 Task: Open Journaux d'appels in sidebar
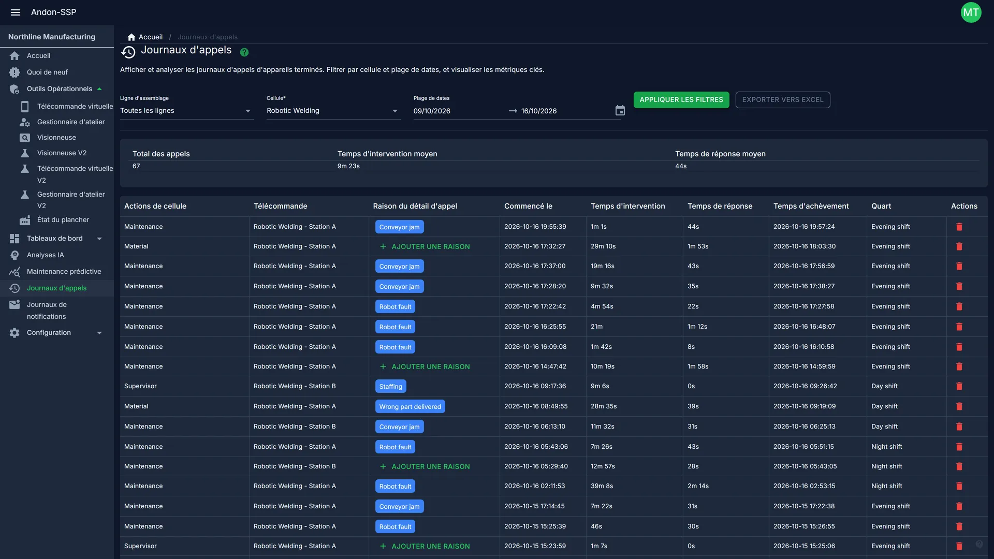(57, 288)
